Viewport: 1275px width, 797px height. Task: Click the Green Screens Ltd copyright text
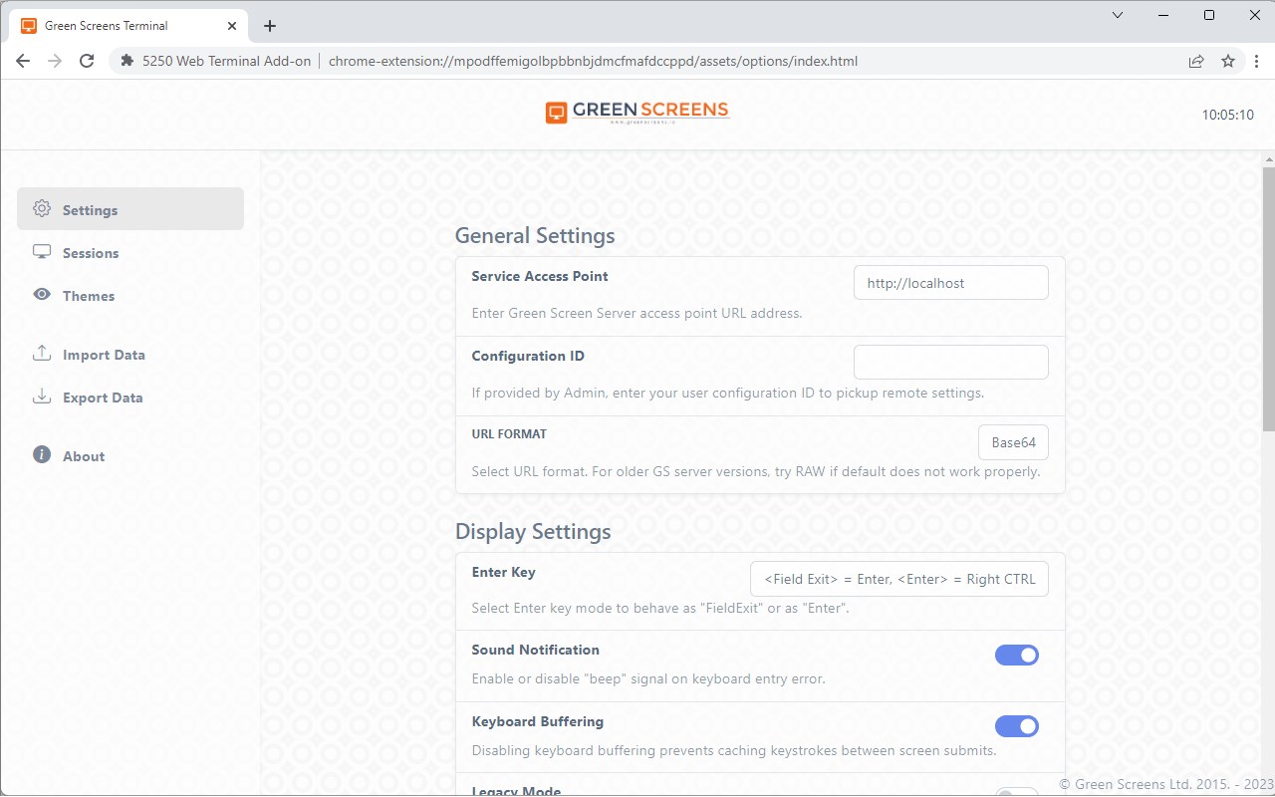[1166, 785]
